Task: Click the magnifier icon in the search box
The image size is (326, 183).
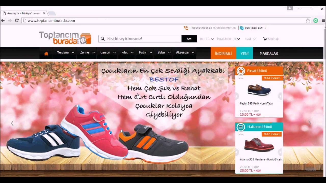Action: pyautogui.click(x=103, y=39)
